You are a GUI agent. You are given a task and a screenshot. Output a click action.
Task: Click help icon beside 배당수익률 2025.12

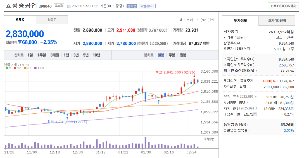pyautogui.click(x=255, y=114)
